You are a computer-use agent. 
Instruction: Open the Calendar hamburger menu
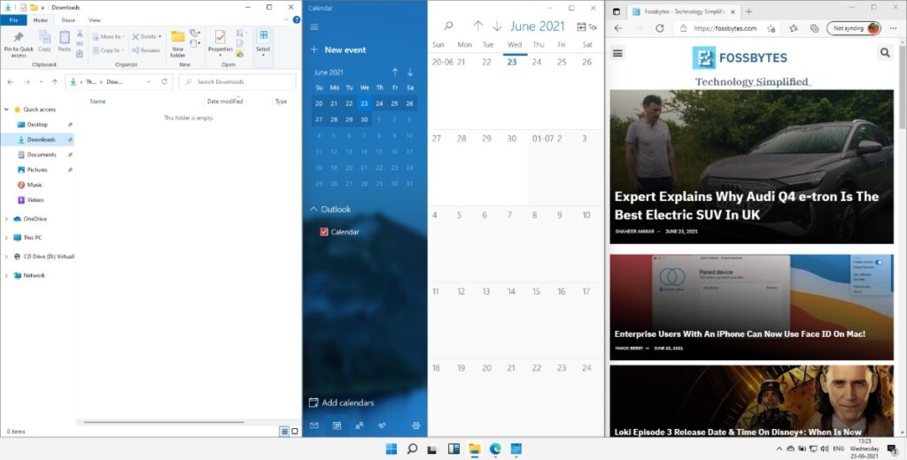pos(314,27)
